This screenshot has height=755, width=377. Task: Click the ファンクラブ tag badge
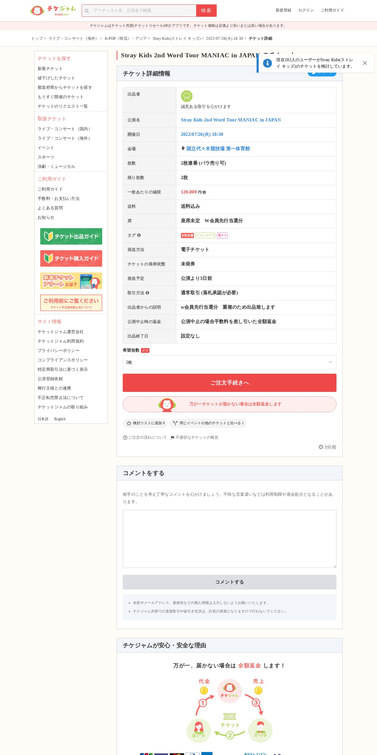pos(206,235)
